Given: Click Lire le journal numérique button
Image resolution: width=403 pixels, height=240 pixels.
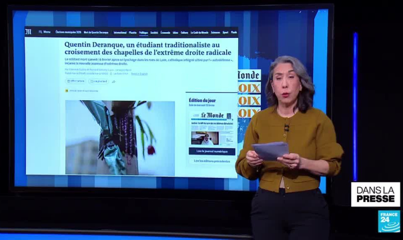Looking at the screenshot, I should coord(212,152).
